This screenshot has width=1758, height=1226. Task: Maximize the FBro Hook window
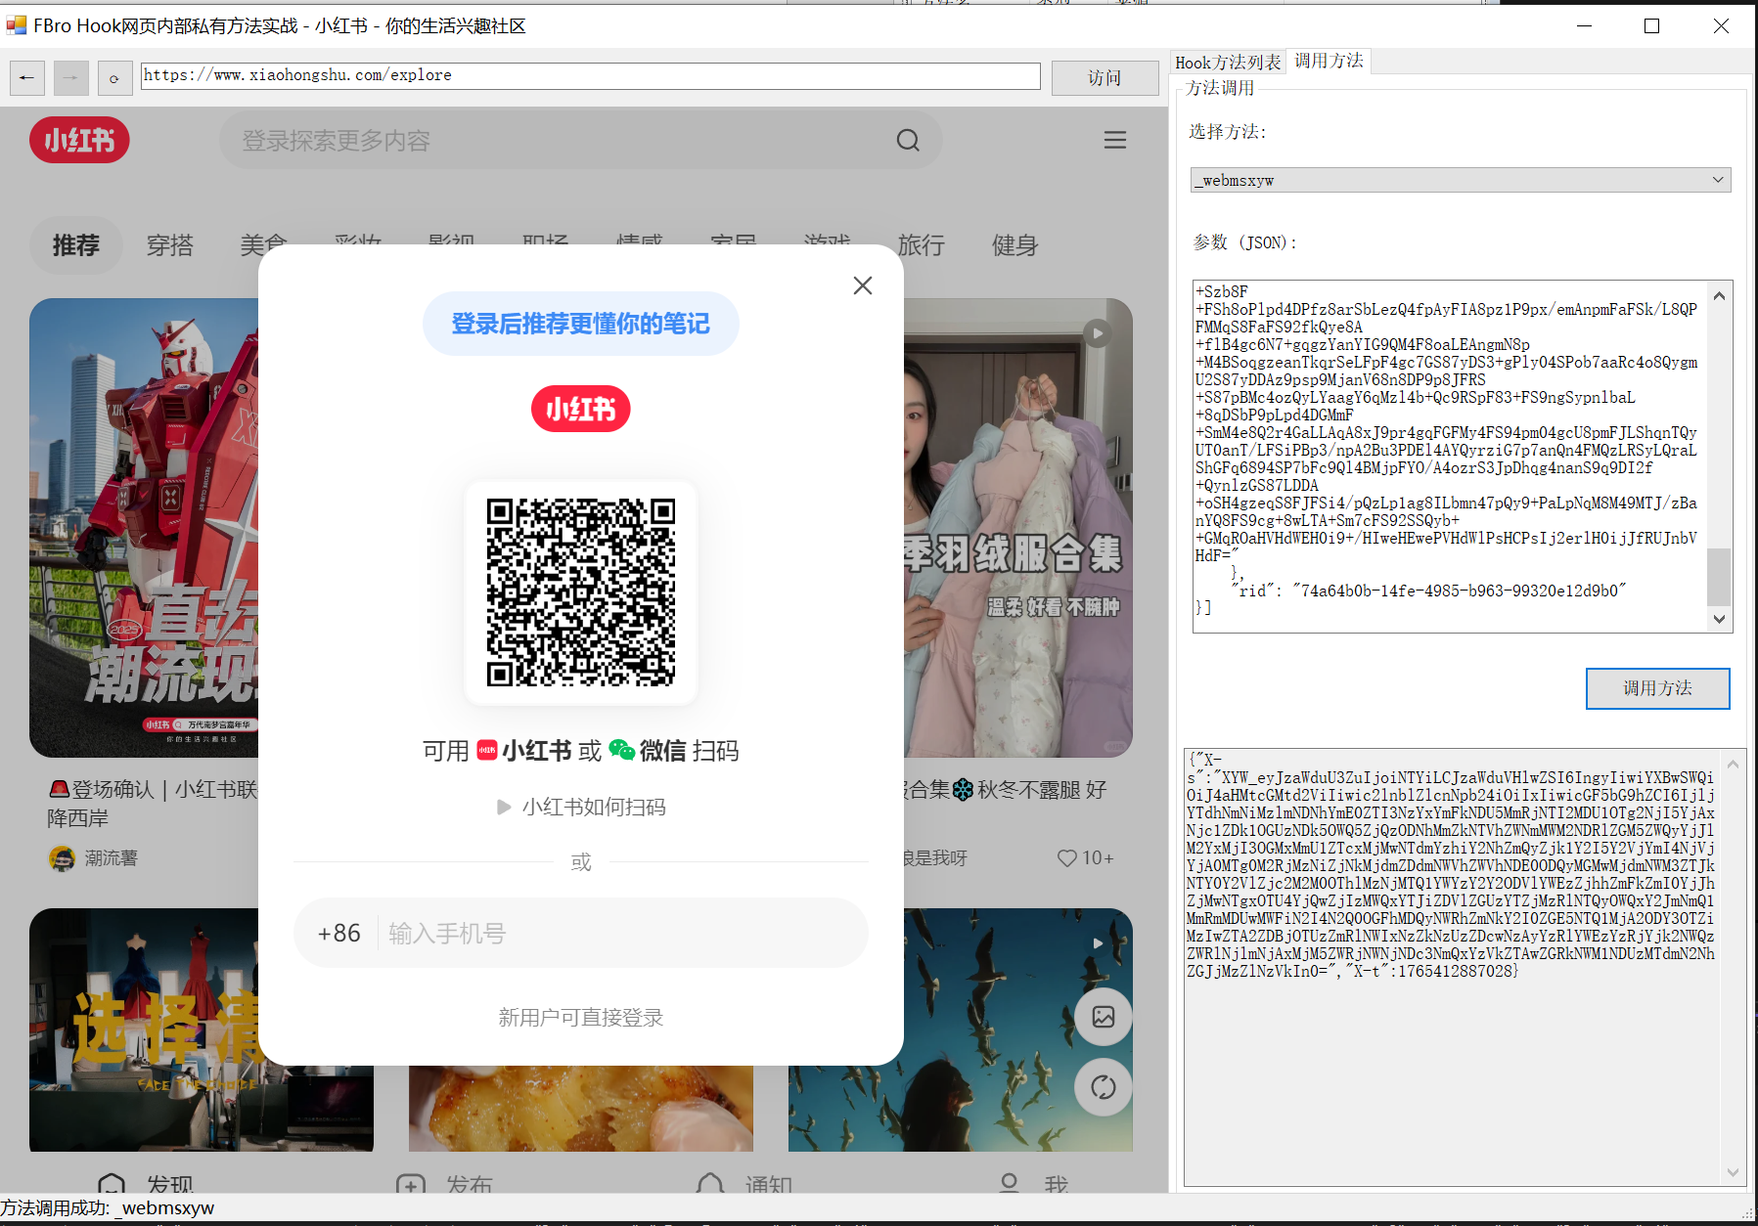click(x=1652, y=25)
